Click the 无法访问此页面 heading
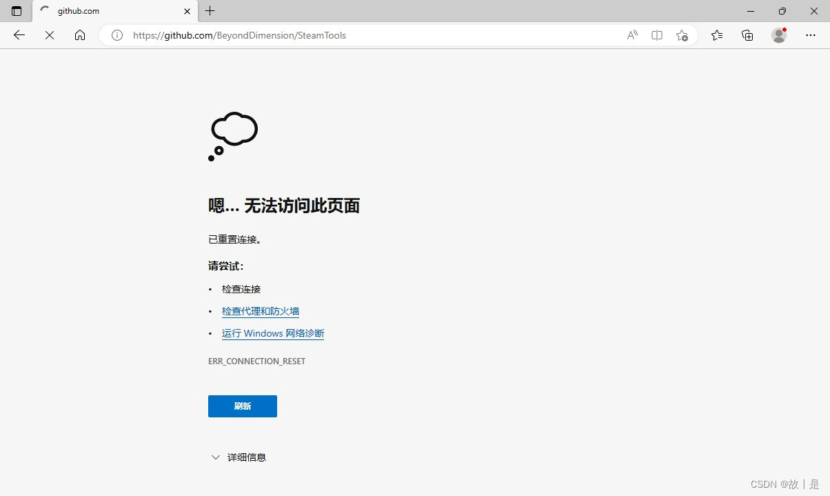The image size is (830, 496). (302, 206)
